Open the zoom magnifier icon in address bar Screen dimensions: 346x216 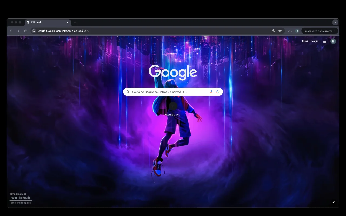click(x=274, y=31)
